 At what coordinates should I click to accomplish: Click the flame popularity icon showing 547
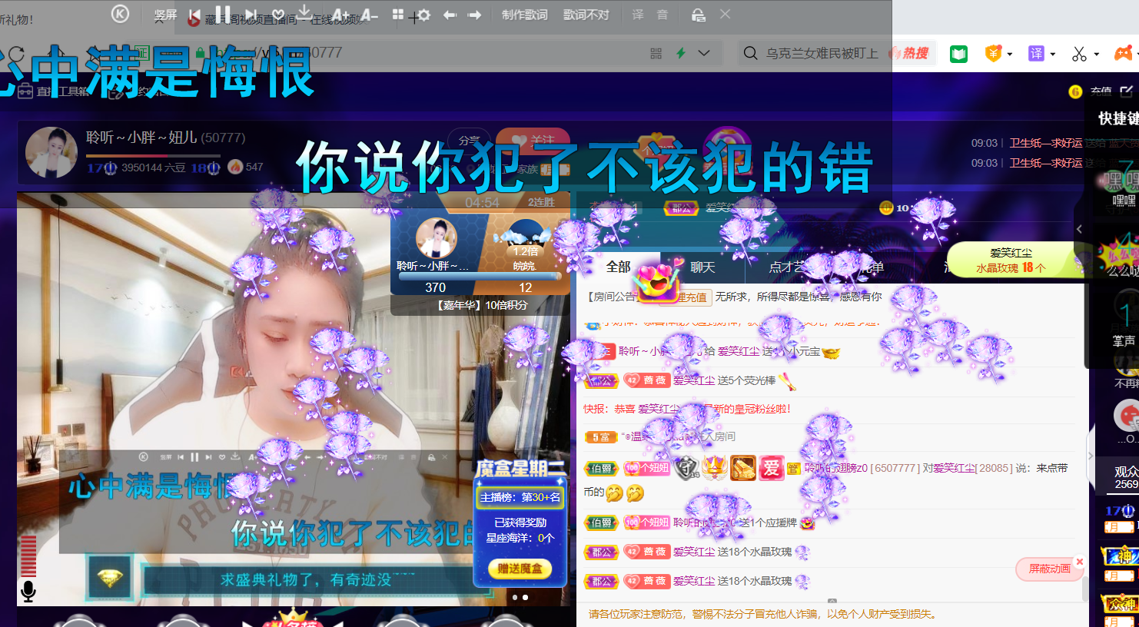click(235, 167)
